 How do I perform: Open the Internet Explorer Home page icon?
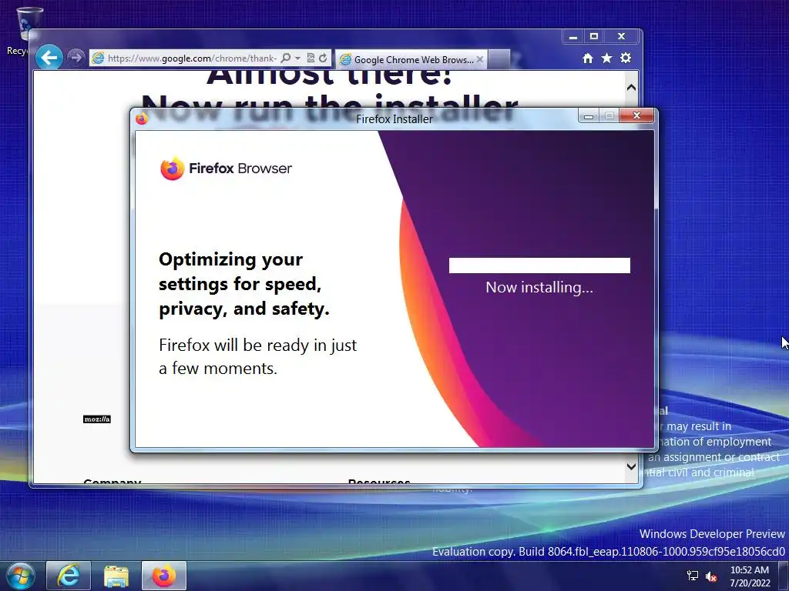tap(588, 58)
